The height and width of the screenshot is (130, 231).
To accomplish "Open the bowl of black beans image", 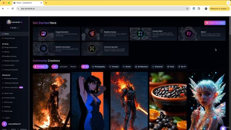I will 168,101.
